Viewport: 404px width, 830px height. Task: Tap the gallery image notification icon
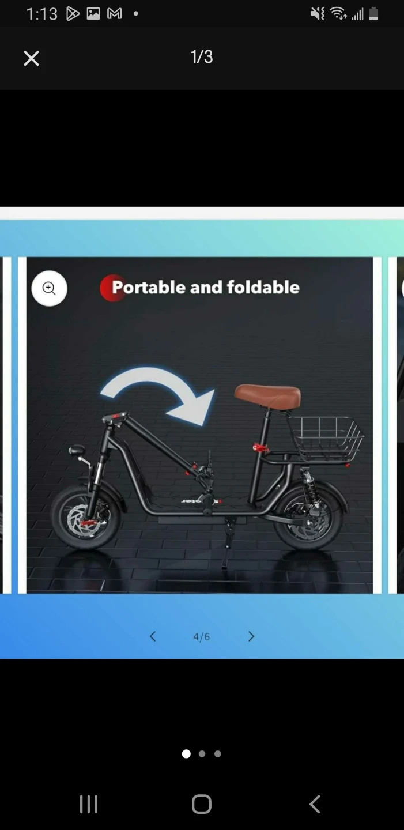click(x=93, y=14)
